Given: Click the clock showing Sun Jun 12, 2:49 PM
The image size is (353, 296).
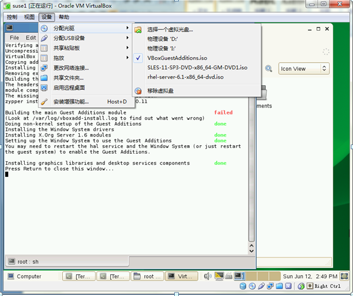Looking at the screenshot, I should coord(310,276).
